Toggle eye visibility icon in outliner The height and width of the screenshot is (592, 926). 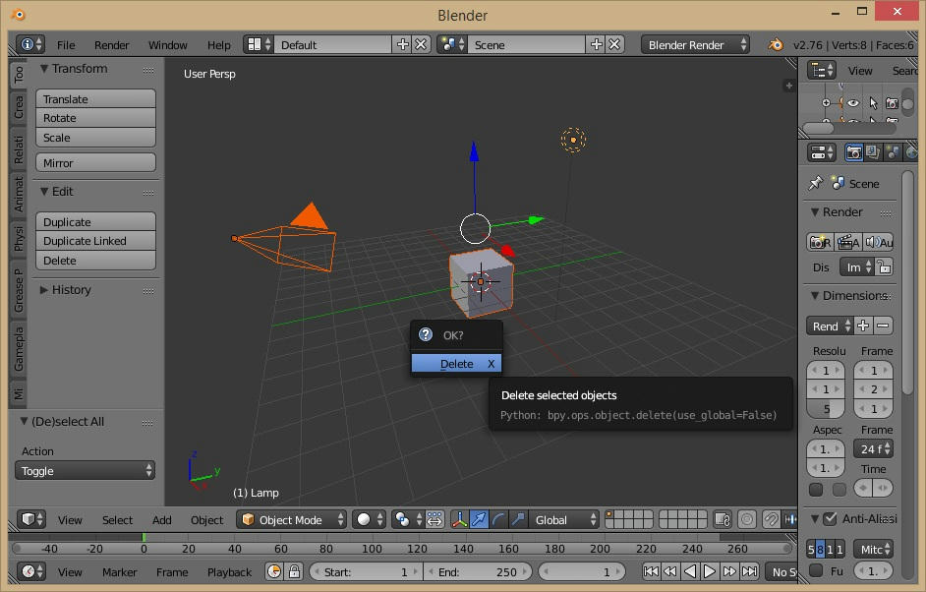click(x=853, y=103)
